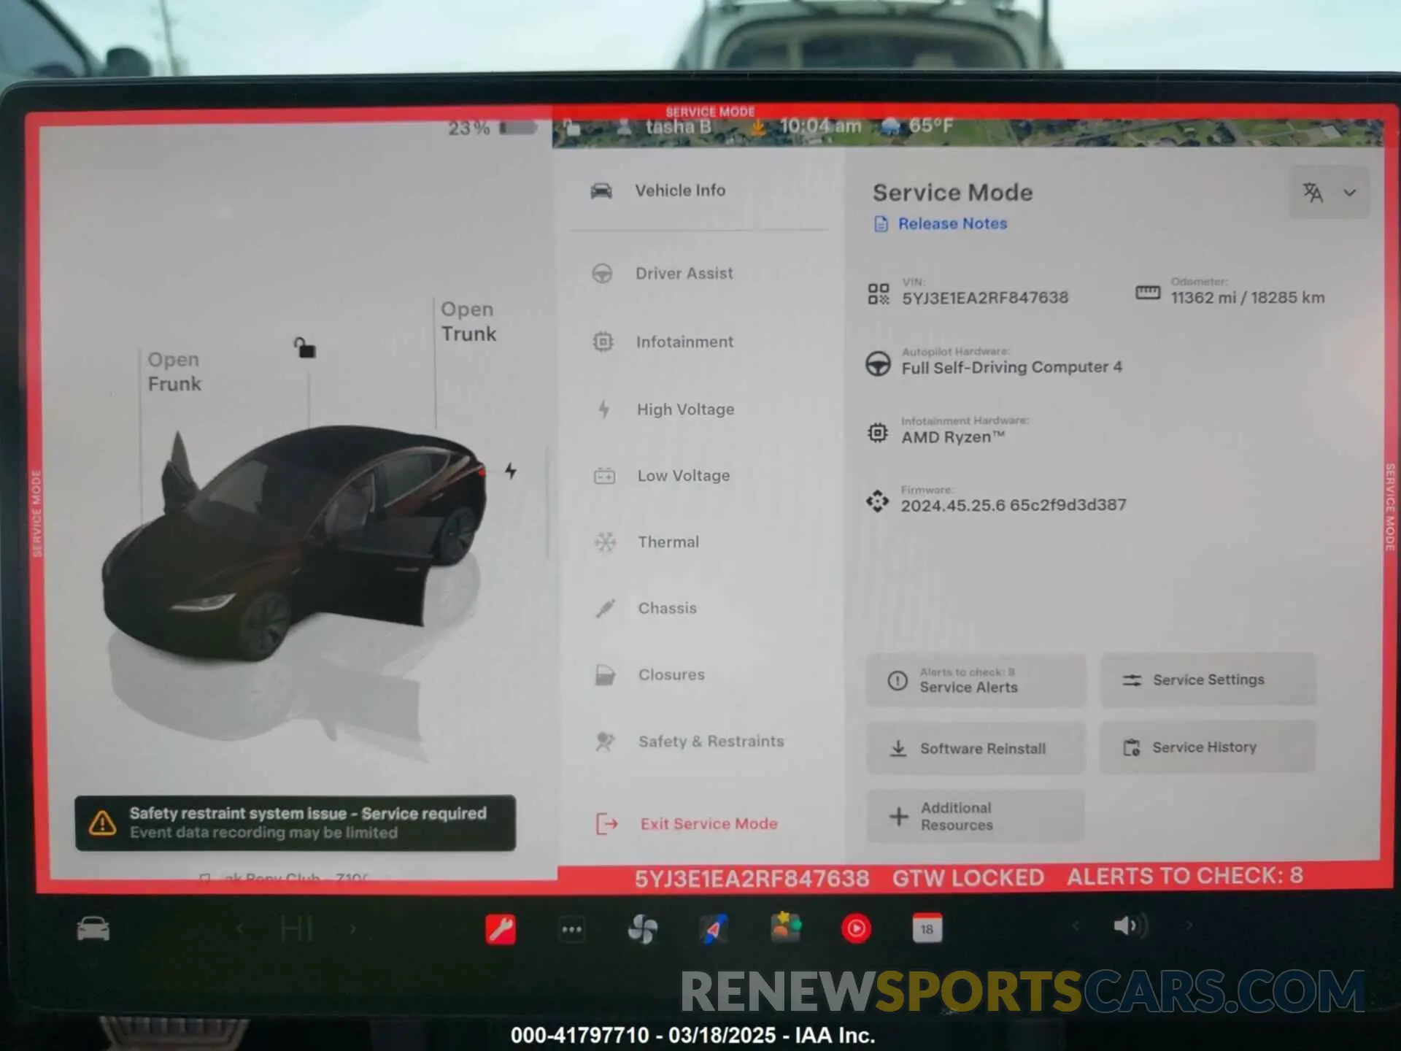Open the rocket app icon in the dock
This screenshot has height=1051, width=1401.
click(x=714, y=929)
